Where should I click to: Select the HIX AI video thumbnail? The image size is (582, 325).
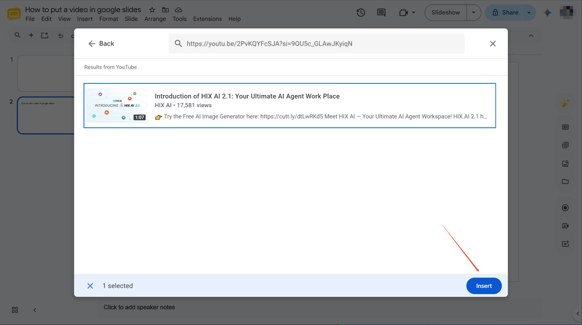pyautogui.click(x=117, y=105)
